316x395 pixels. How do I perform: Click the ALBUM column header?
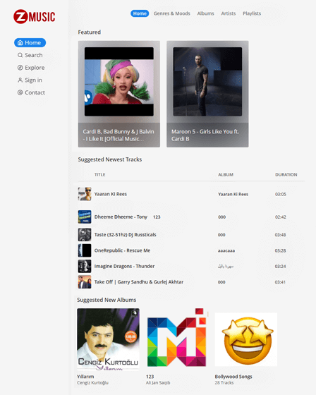(x=226, y=175)
